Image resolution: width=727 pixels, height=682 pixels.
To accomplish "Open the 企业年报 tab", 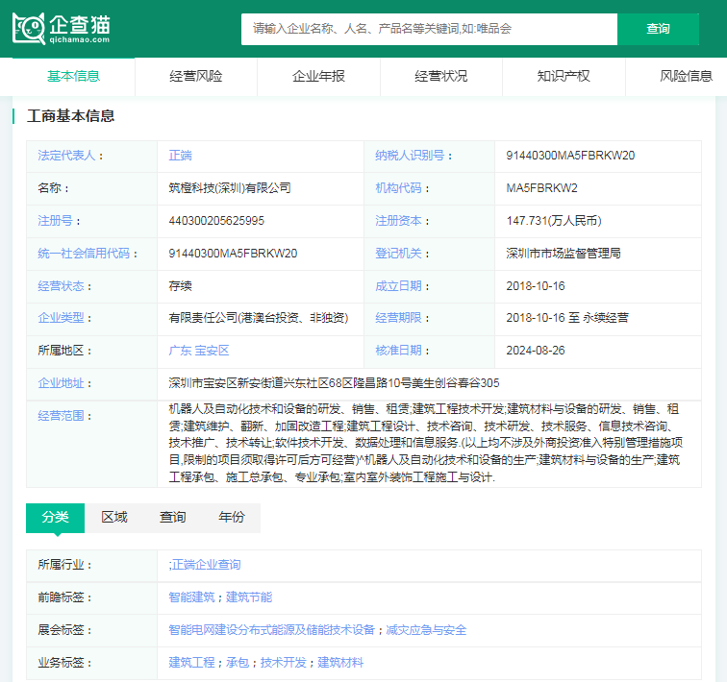I will [318, 76].
